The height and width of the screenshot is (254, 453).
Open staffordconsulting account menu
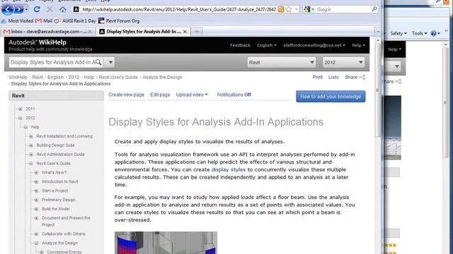(x=314, y=45)
